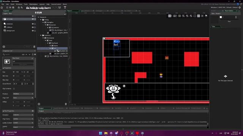Click the Open Project folder icon
The image size is (243, 136).
click(10, 8)
